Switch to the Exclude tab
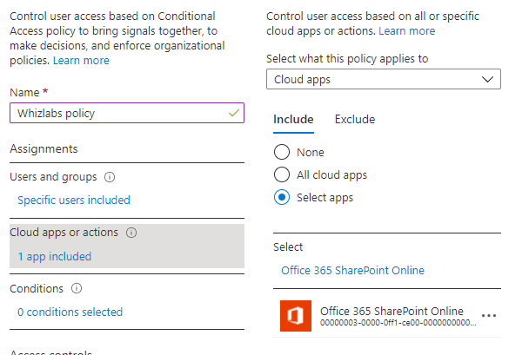Viewport: 522px width, 355px height. pyautogui.click(x=355, y=119)
